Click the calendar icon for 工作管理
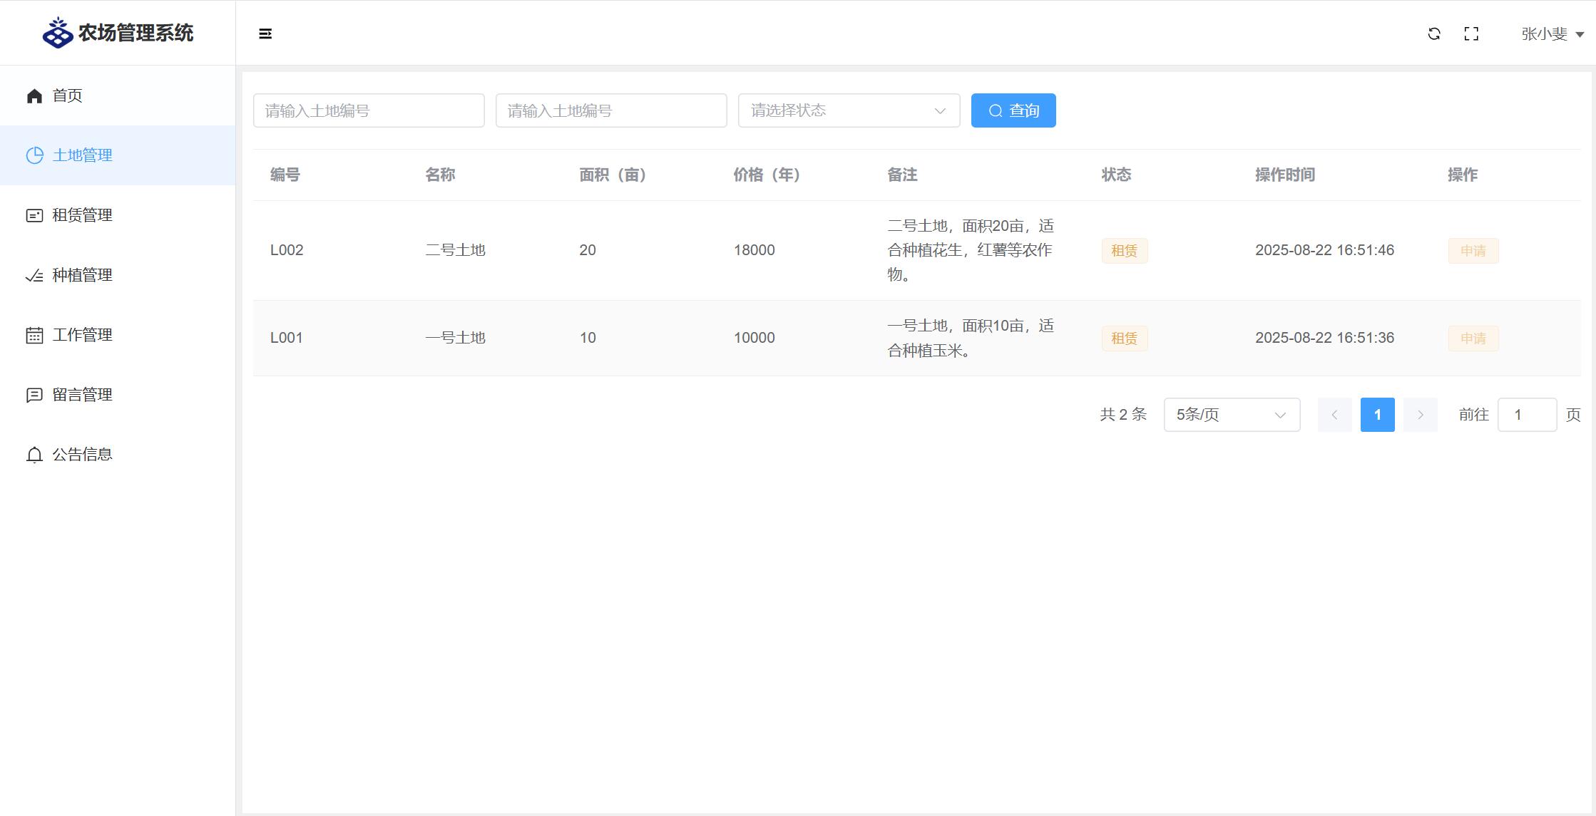This screenshot has width=1596, height=816. (34, 335)
